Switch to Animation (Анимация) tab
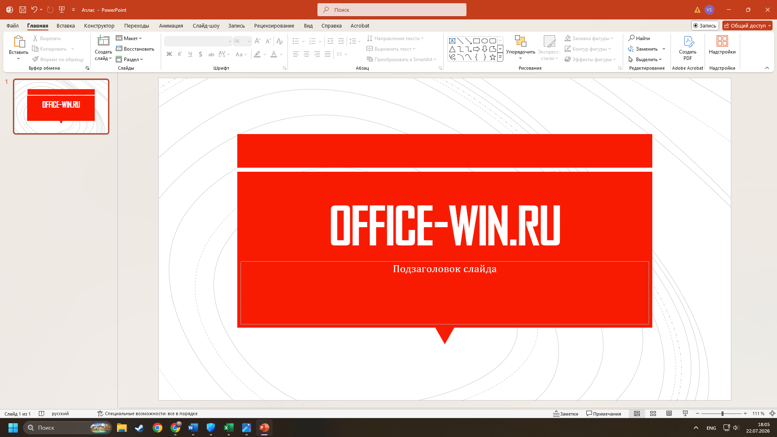This screenshot has width=777, height=437. click(x=171, y=26)
